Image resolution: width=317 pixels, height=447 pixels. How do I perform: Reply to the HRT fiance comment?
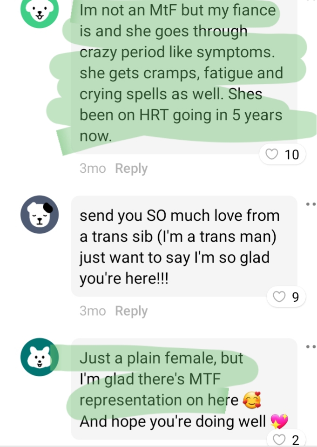pyautogui.click(x=131, y=168)
